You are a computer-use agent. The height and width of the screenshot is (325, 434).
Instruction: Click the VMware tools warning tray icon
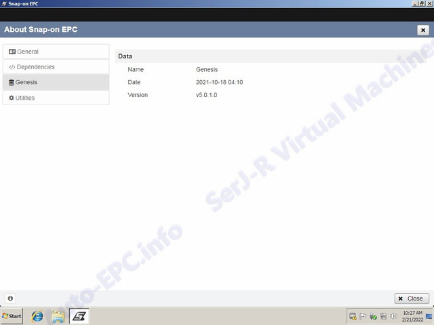click(x=353, y=316)
